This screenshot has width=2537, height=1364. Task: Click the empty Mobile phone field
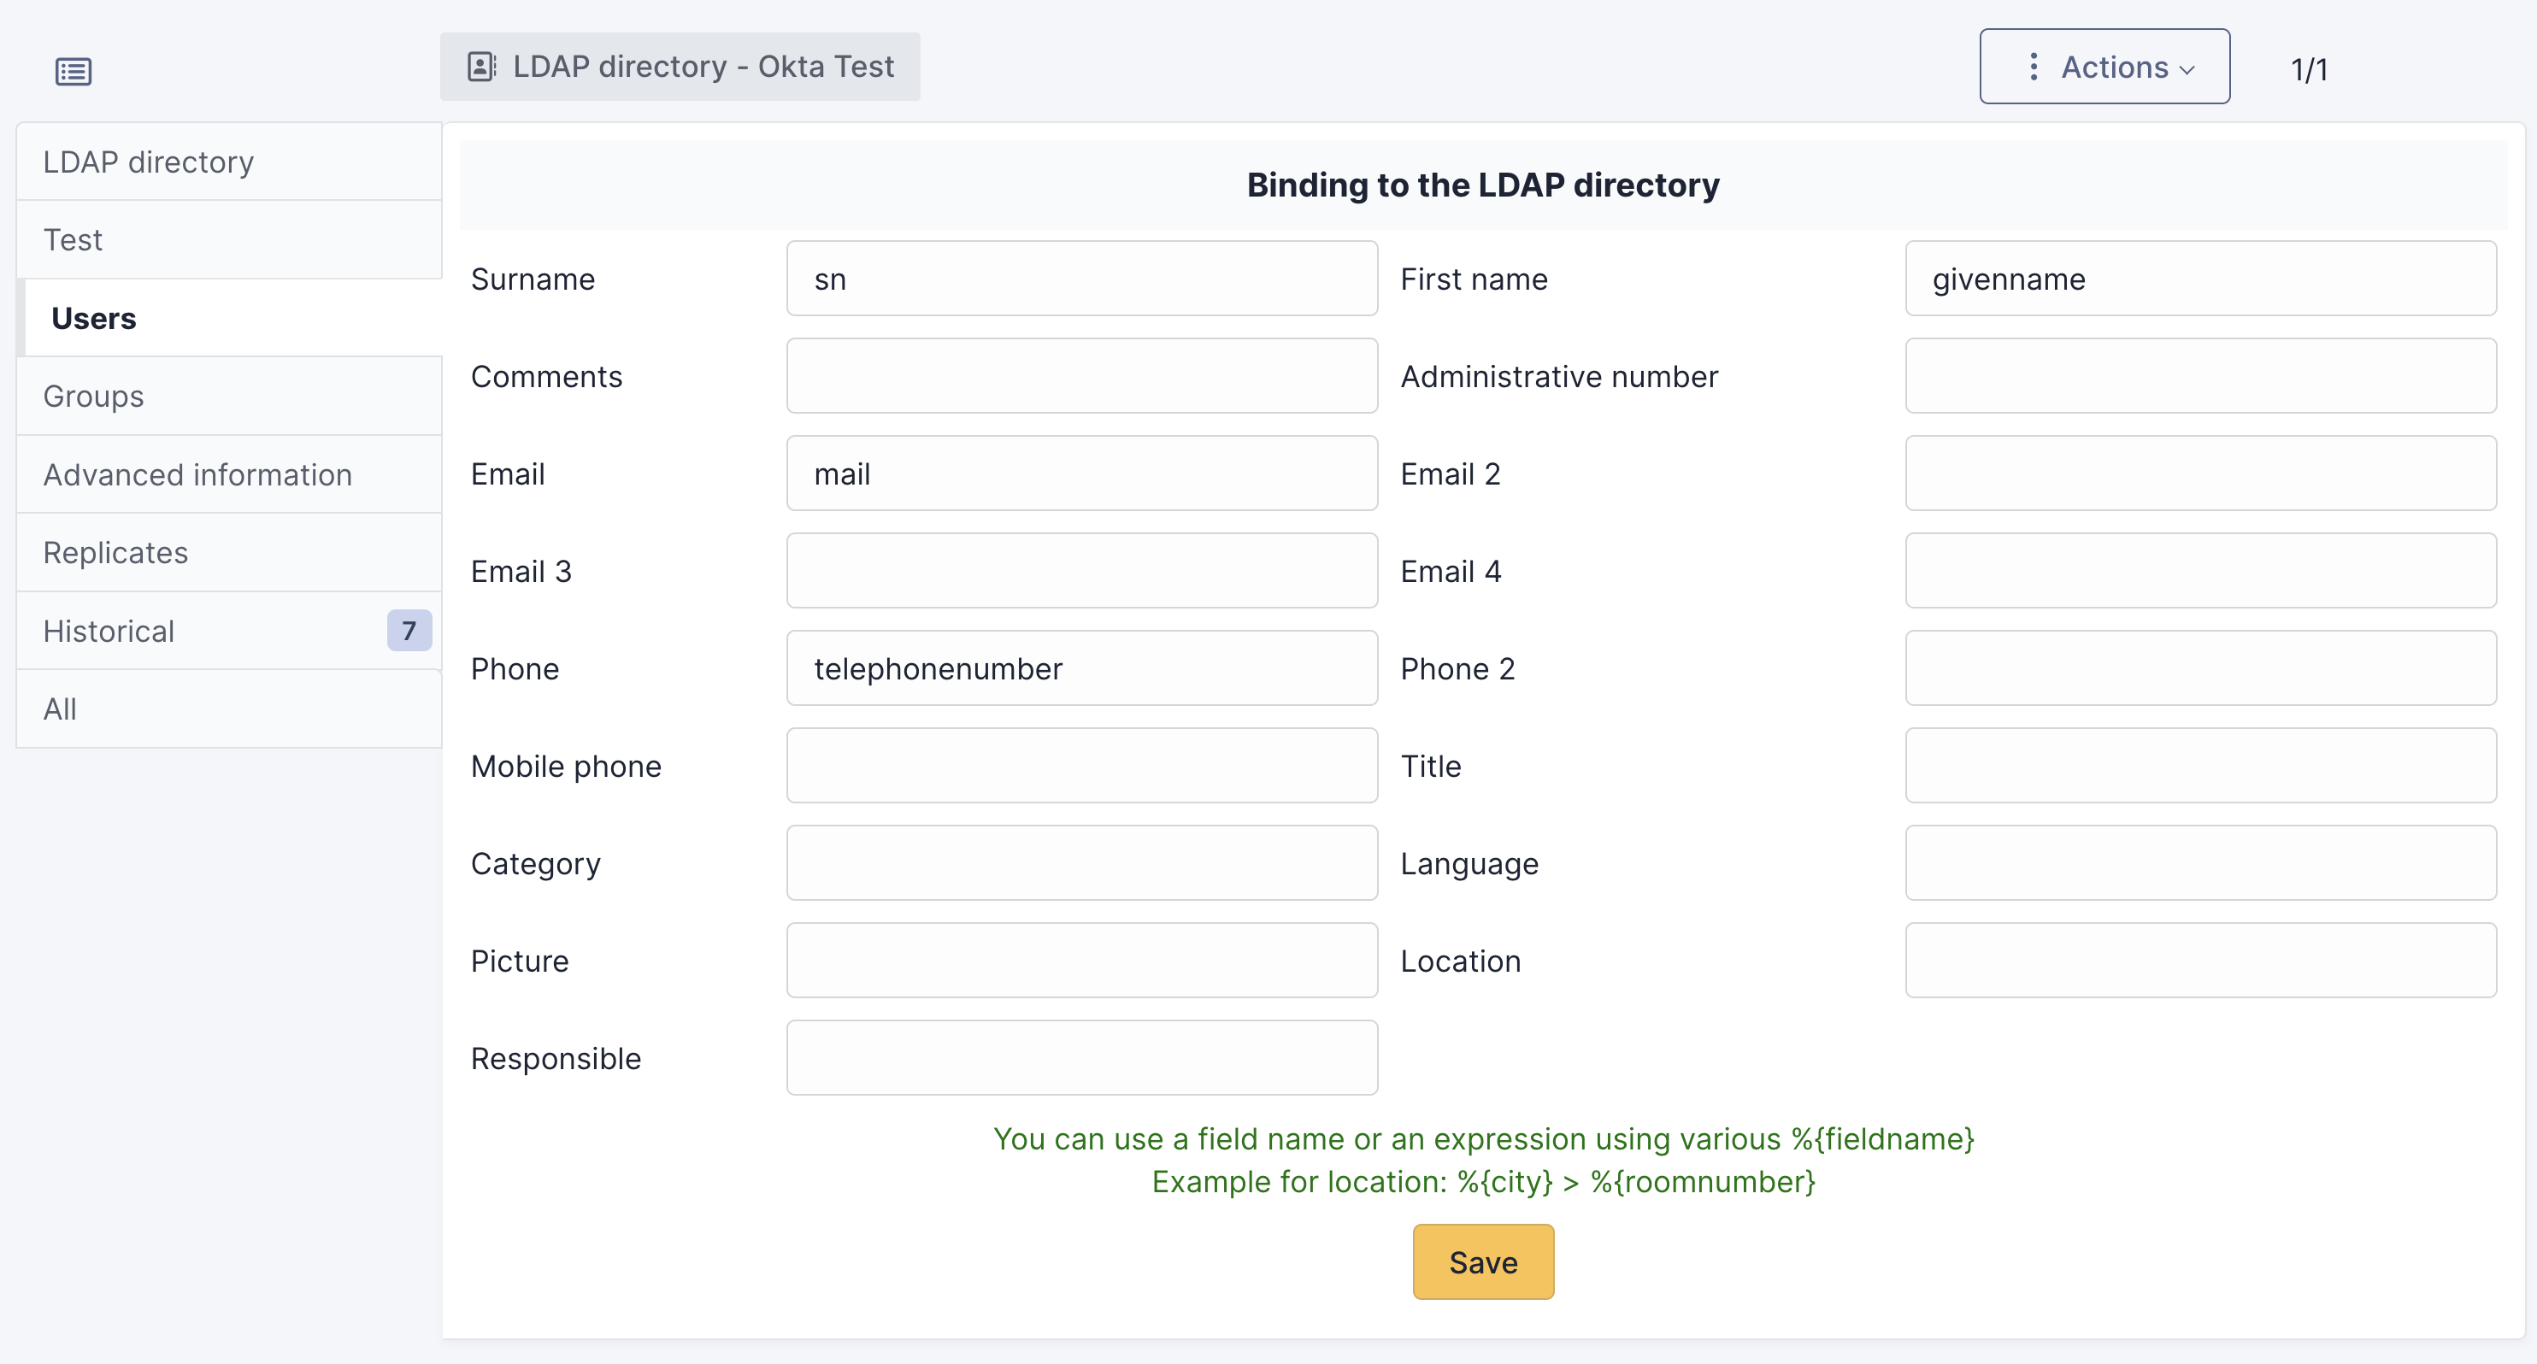pyautogui.click(x=1081, y=767)
